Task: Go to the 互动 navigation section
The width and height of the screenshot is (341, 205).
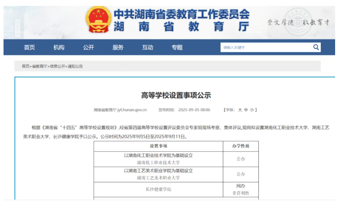Action: 147,47
